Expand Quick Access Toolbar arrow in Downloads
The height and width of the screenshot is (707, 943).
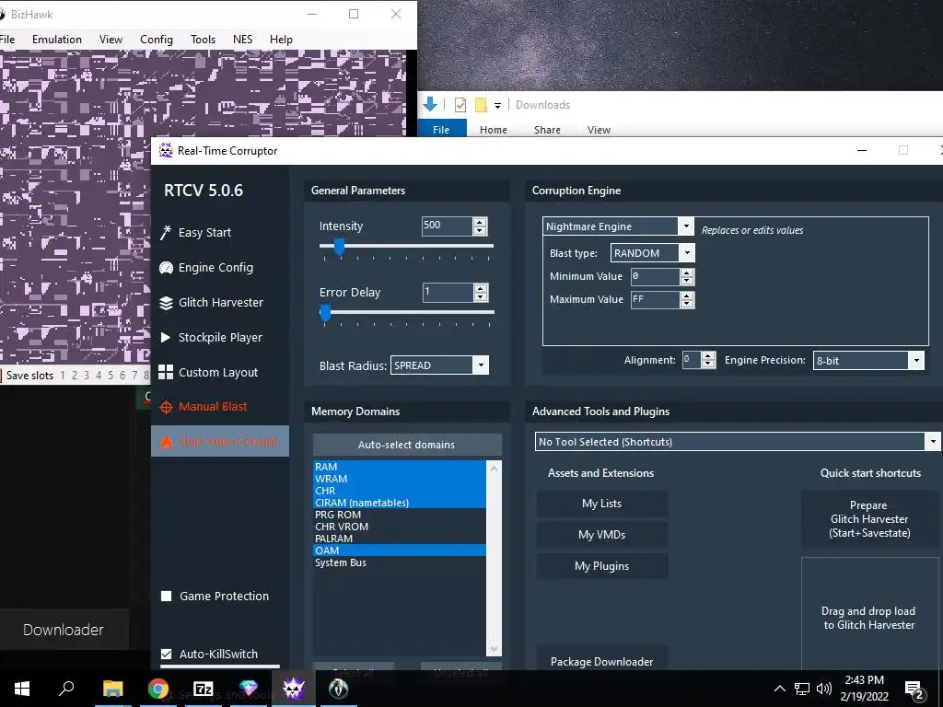pos(497,105)
